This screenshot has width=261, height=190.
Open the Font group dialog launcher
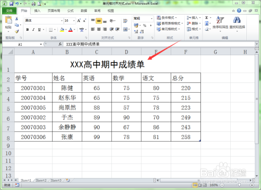pyautogui.click(x=86, y=37)
